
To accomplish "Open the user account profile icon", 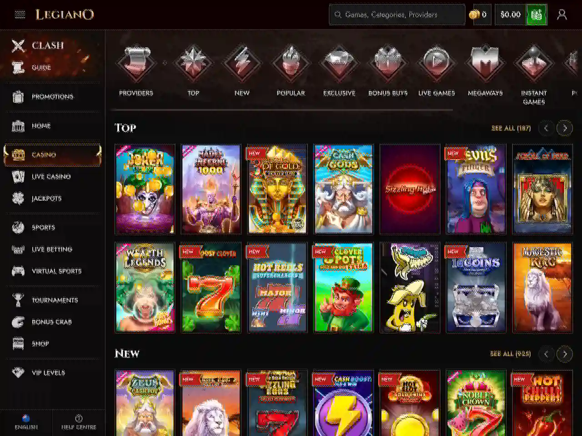I will (562, 15).
